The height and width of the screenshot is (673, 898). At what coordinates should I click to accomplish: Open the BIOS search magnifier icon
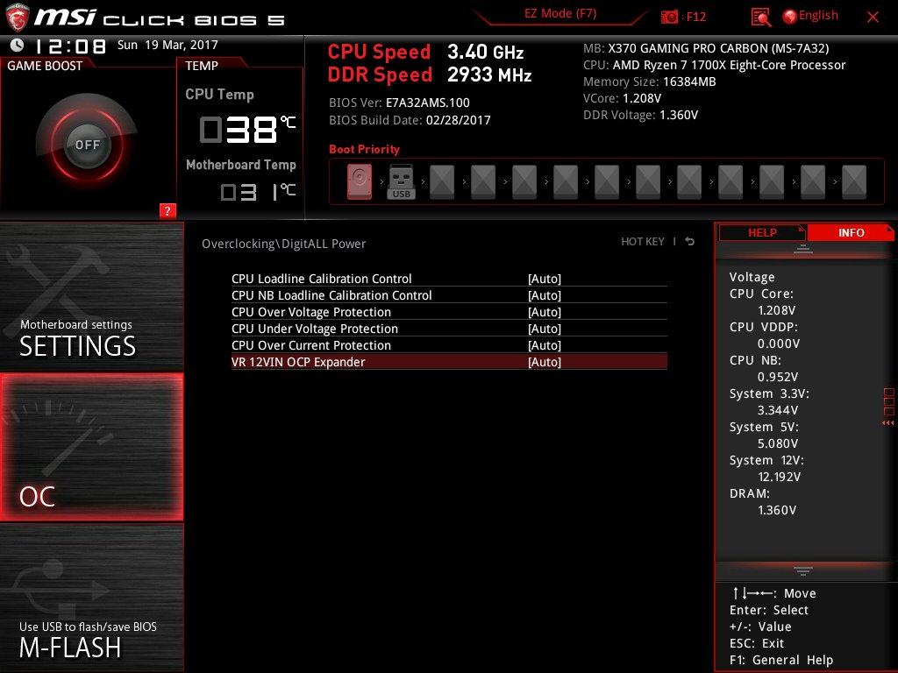[760, 18]
